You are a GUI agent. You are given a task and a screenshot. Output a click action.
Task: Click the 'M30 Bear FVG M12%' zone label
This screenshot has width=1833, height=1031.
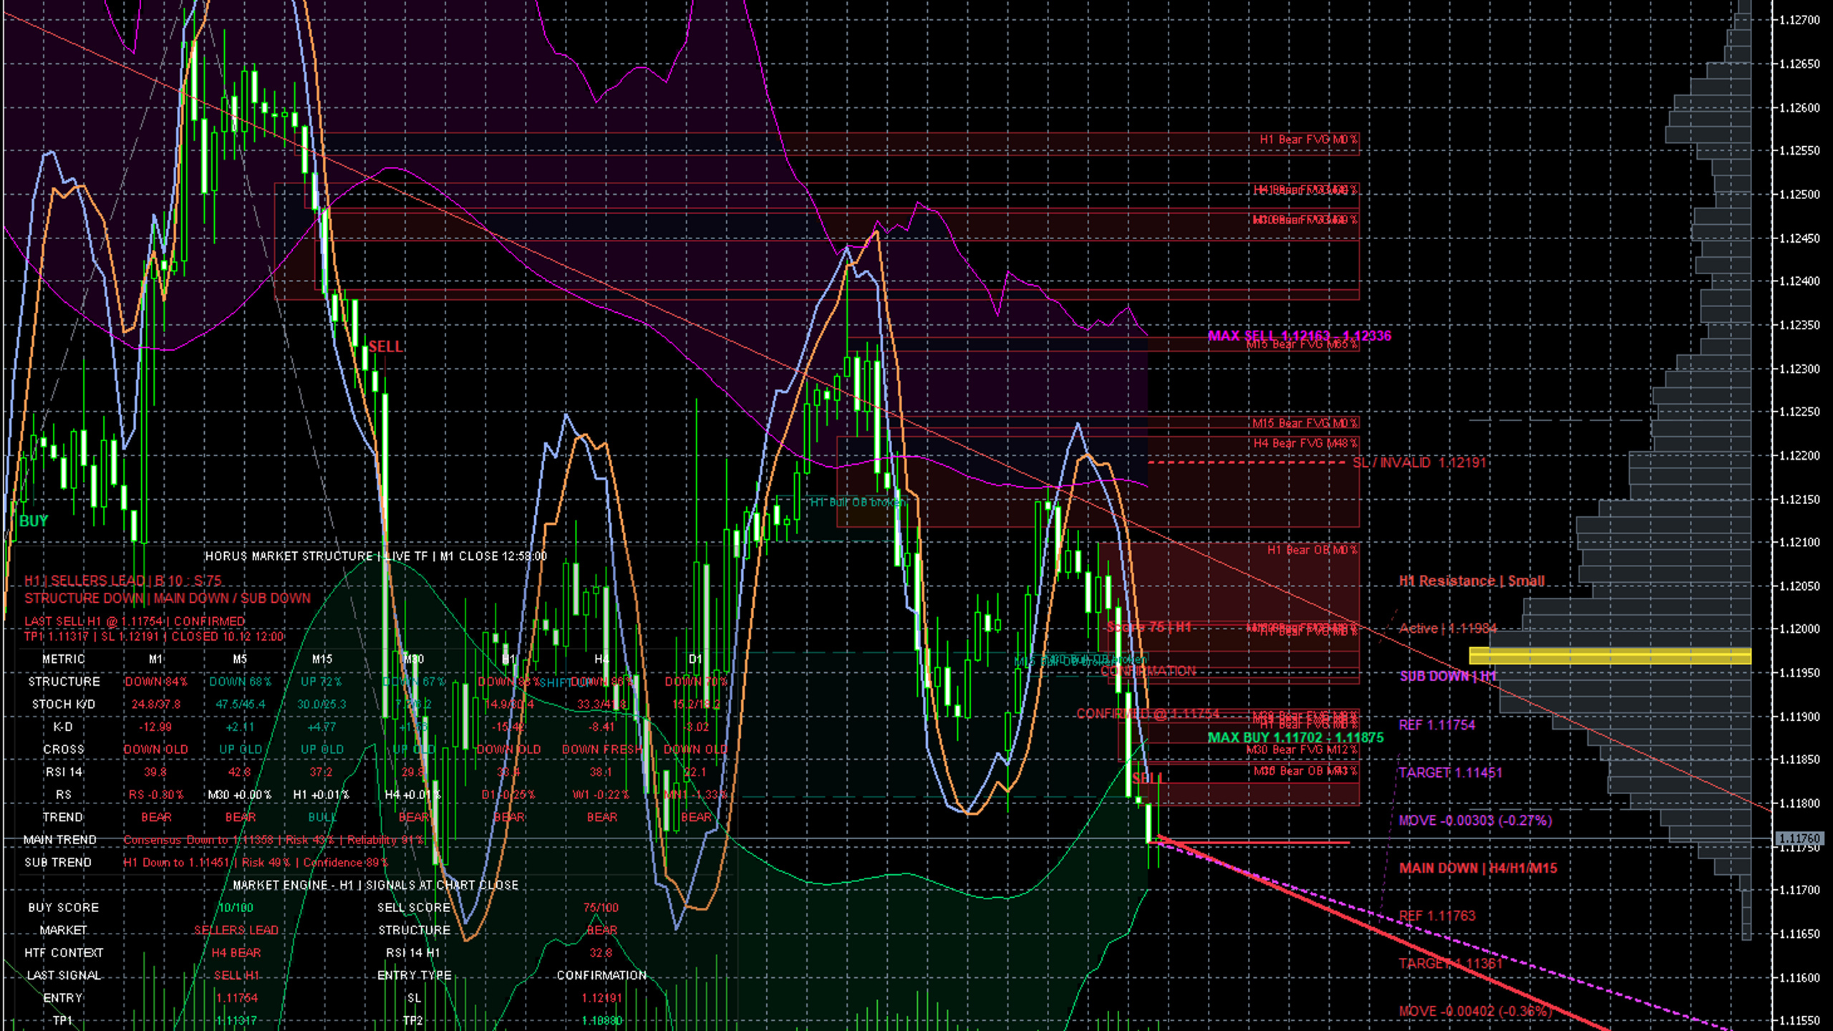[1302, 750]
